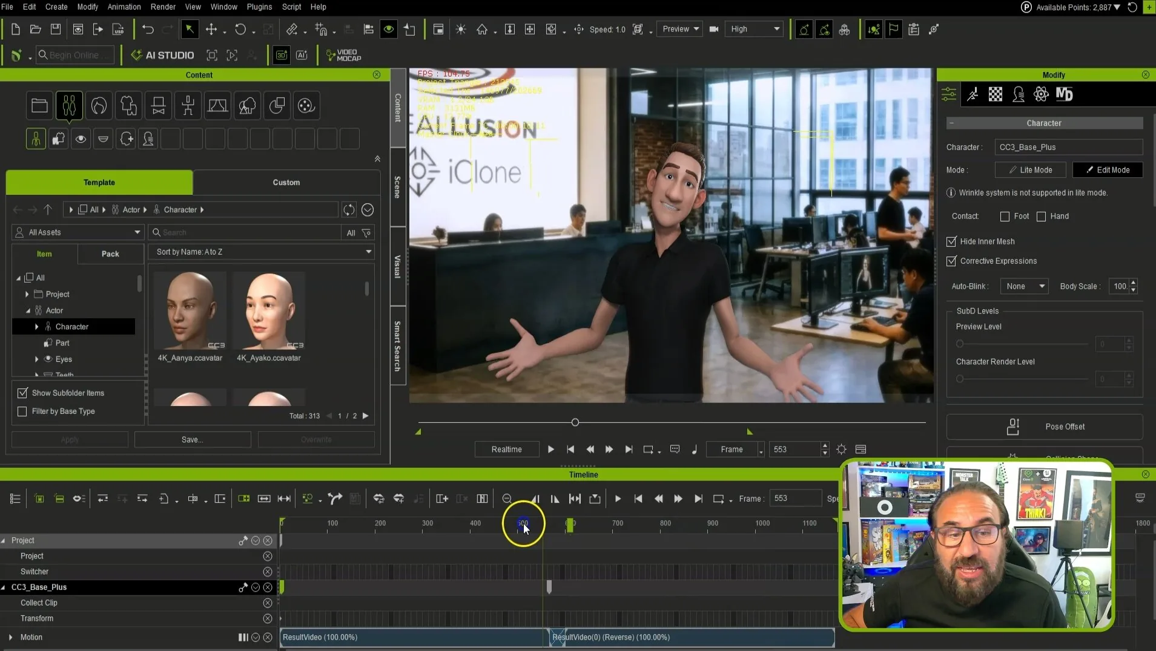Screen dimensions: 1156x651
Task: Open the atom Physics tab in Modify
Action: click(x=1041, y=94)
